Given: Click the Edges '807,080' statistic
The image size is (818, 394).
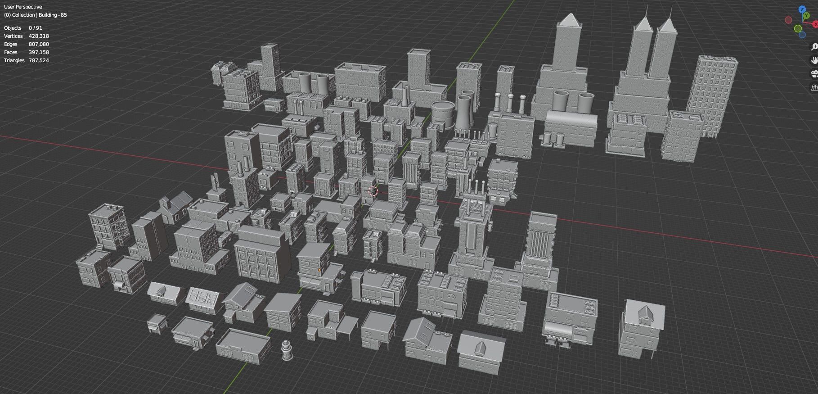Looking at the screenshot, I should [x=39, y=44].
